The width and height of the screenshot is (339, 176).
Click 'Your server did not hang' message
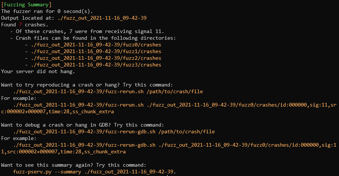[x=38, y=71]
